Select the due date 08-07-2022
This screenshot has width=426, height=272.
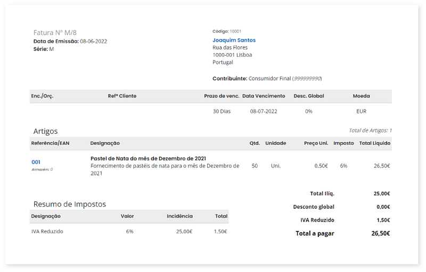pyautogui.click(x=264, y=112)
